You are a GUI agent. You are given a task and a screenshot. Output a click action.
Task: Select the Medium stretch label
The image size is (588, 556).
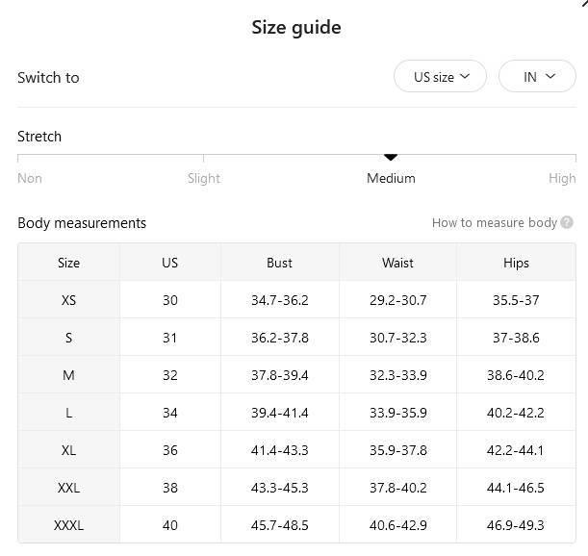pyautogui.click(x=391, y=178)
